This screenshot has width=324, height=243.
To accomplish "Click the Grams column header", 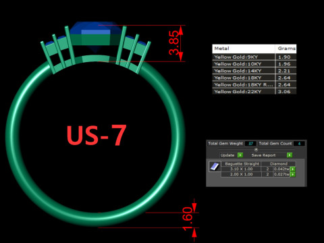I will [286, 49].
